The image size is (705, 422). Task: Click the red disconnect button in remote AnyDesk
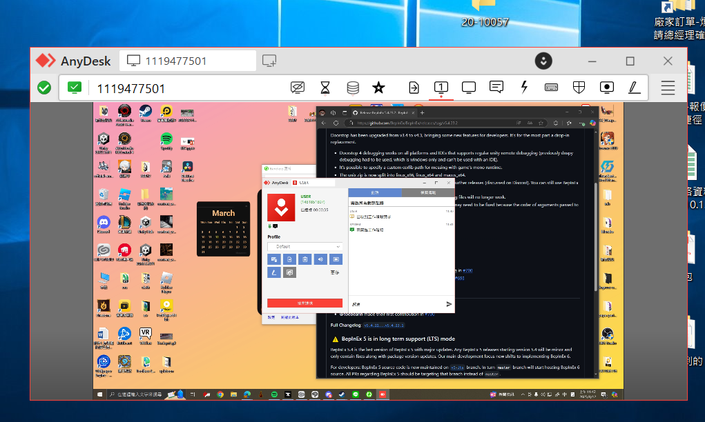tap(305, 303)
